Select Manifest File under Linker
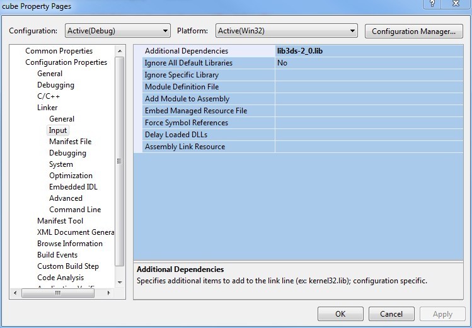Viewport: 472px width, 328px height. pos(70,142)
